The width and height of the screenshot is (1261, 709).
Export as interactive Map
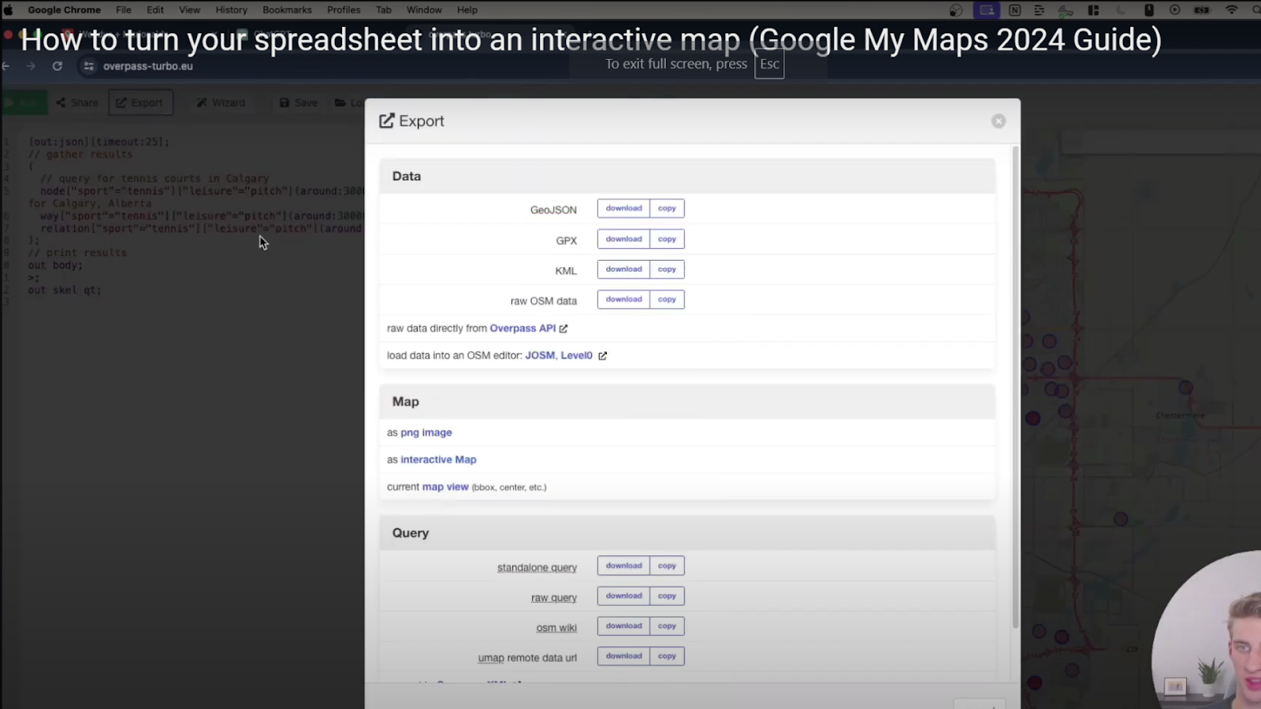438,460
